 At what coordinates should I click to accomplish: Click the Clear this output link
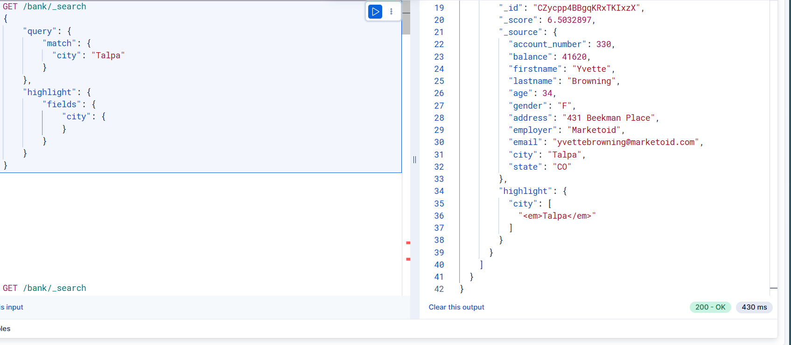click(456, 307)
